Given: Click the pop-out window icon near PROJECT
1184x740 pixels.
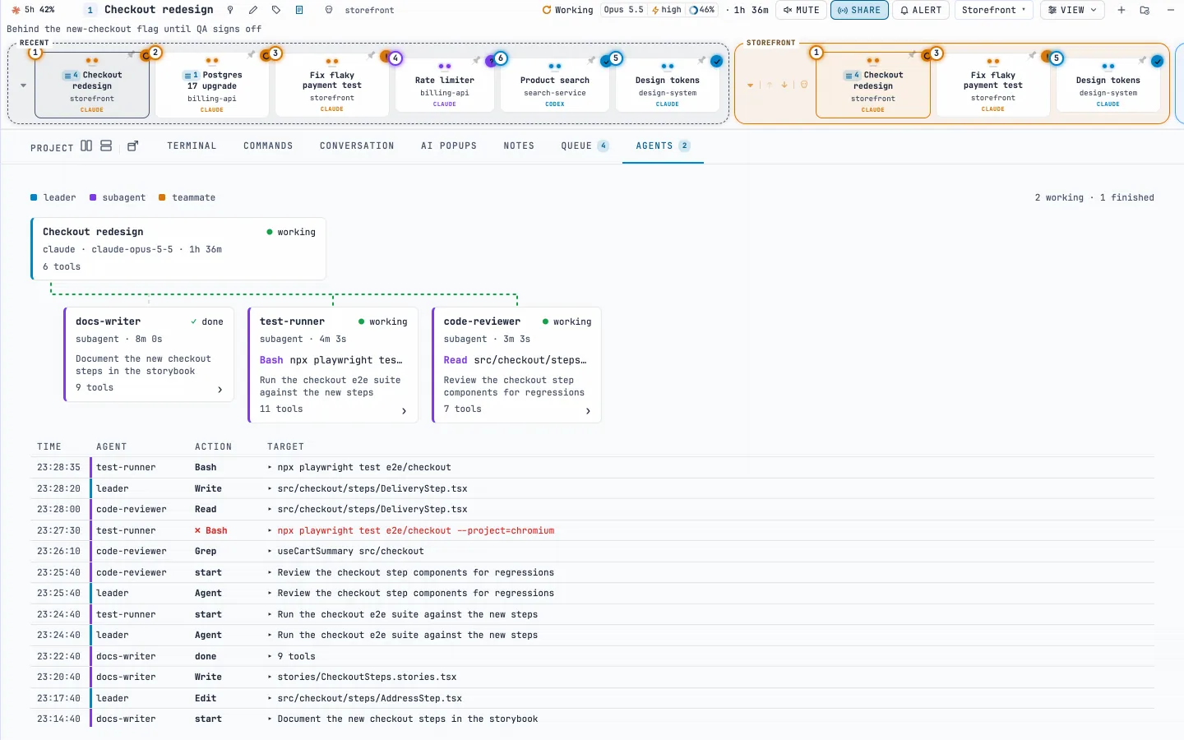Looking at the screenshot, I should pos(133,146).
